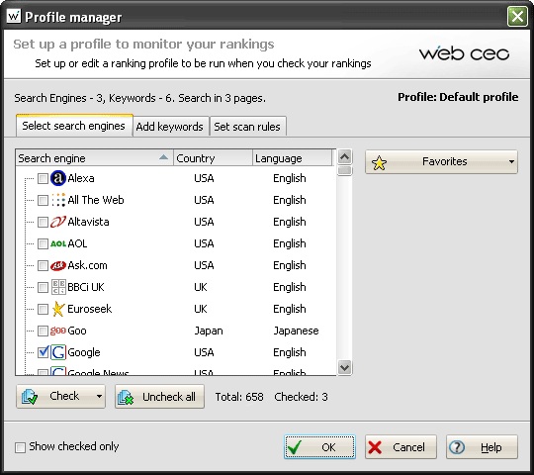Viewport: 534px width, 475px height.
Task: Click the Country column header
Action: 214,158
